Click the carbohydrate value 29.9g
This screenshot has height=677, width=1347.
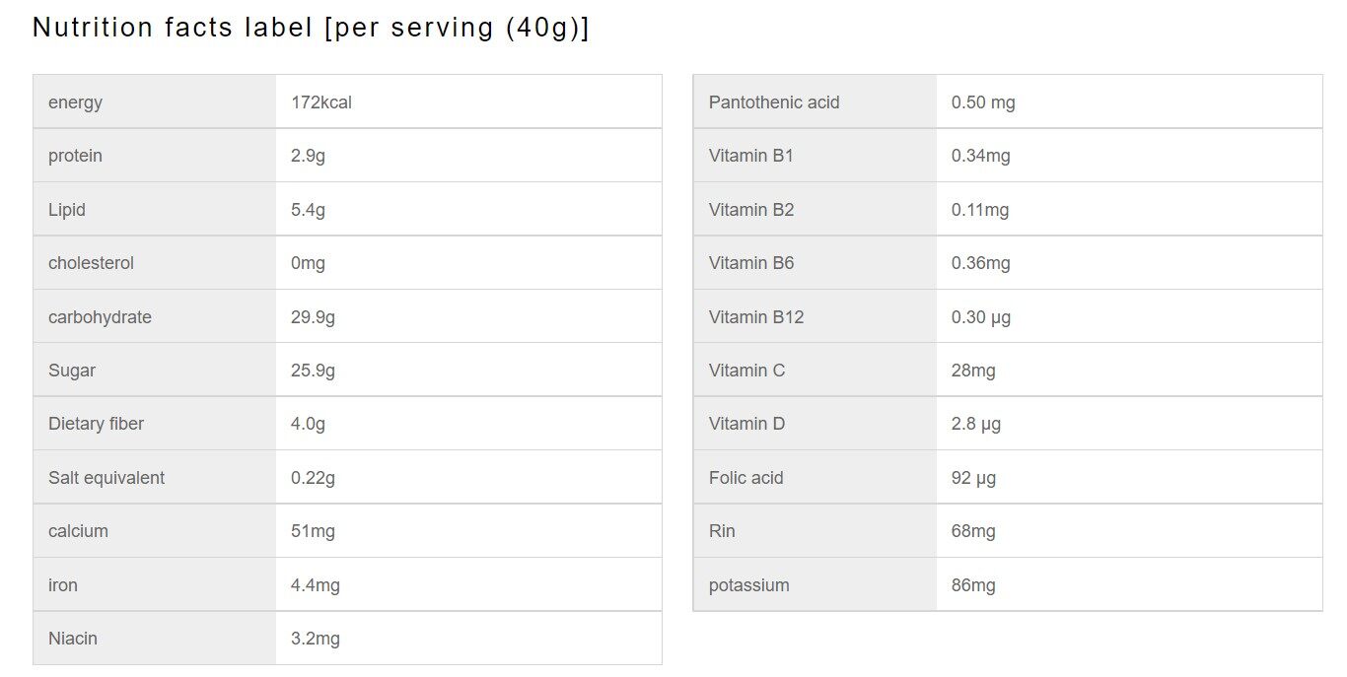click(x=313, y=317)
